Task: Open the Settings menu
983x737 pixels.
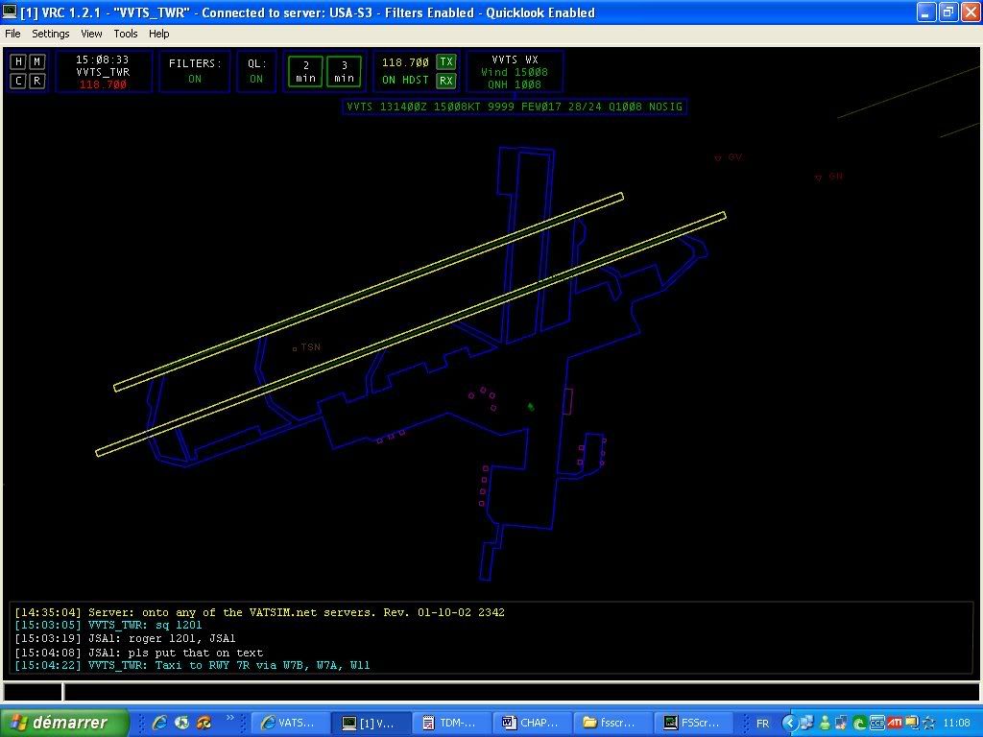Action: click(x=51, y=34)
